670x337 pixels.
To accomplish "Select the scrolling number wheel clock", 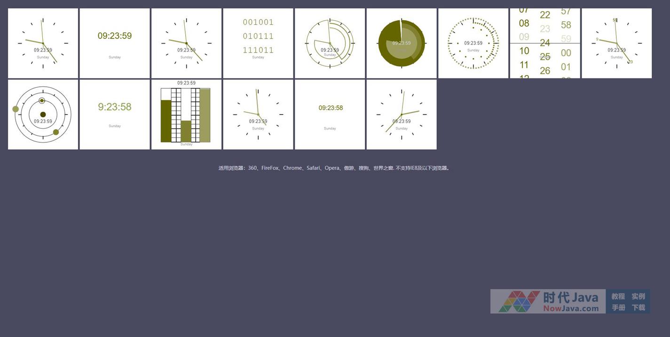I will tap(544, 43).
